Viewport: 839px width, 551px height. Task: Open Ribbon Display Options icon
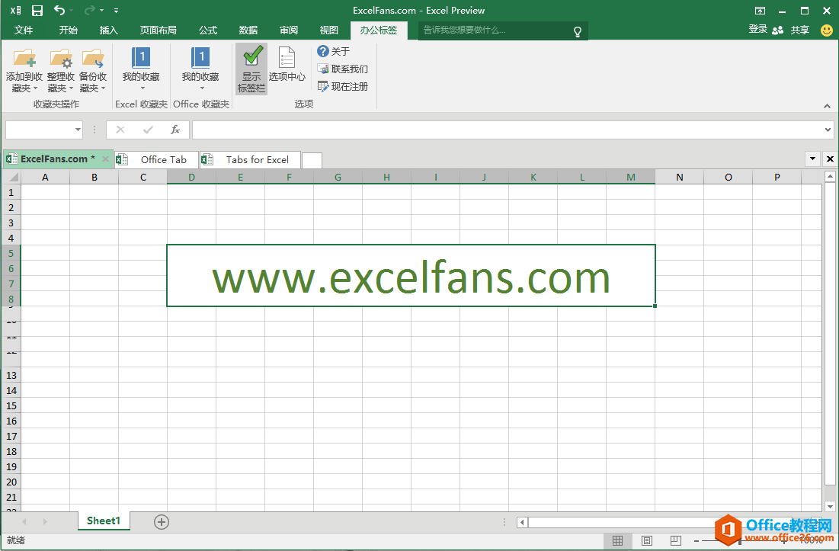760,11
